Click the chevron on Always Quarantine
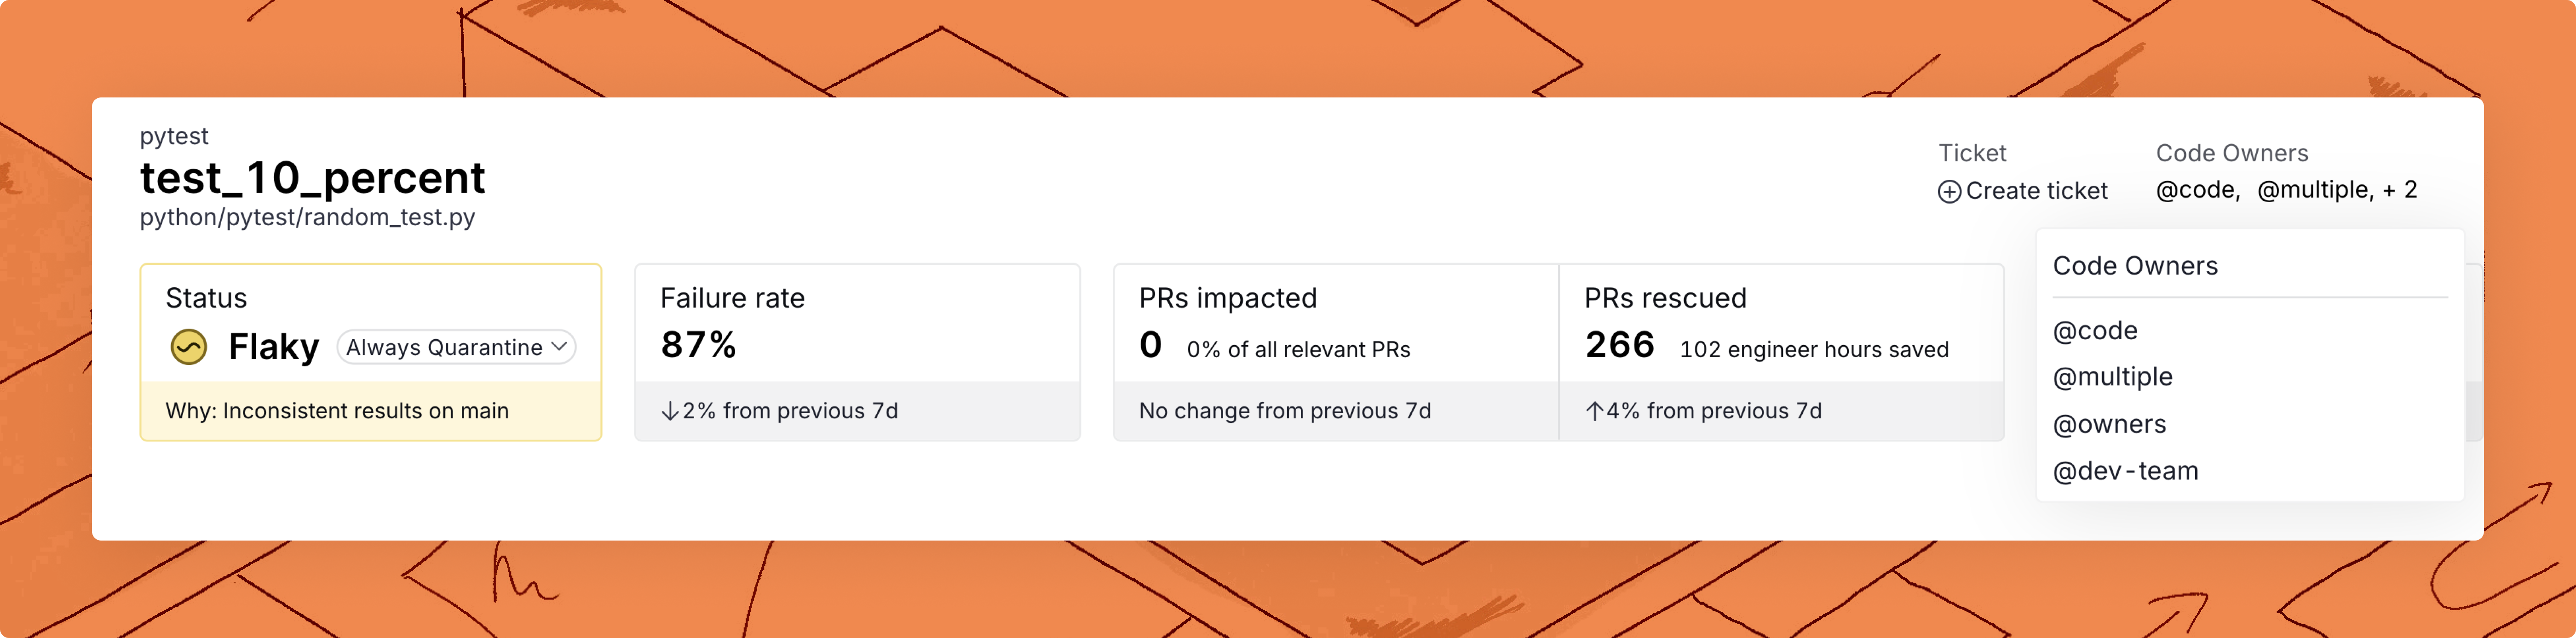Image resolution: width=2576 pixels, height=638 pixels. pyautogui.click(x=559, y=347)
